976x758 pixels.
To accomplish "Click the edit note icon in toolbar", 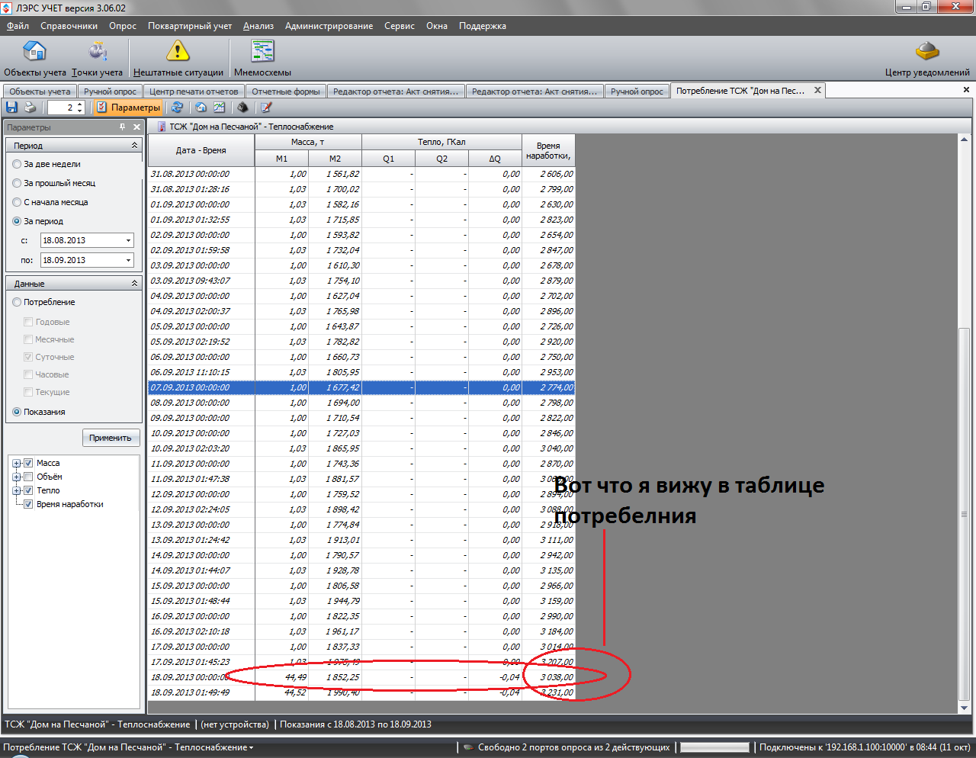I will 266,108.
